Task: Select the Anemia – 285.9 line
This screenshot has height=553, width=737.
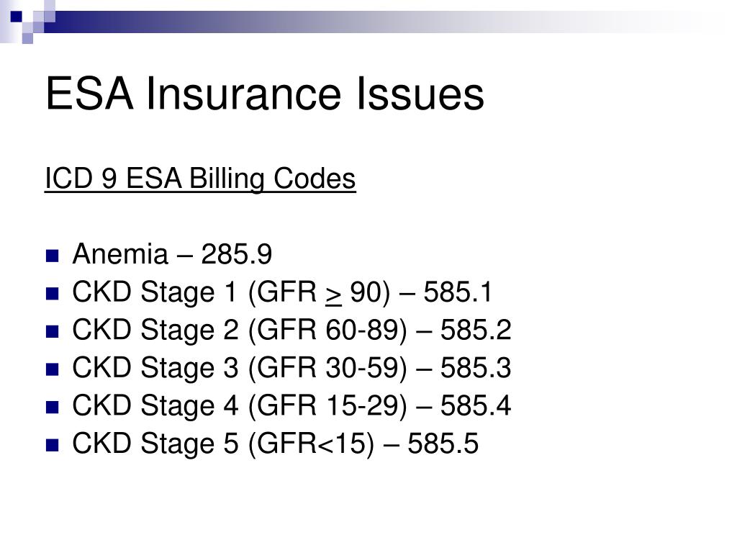Action: [172, 254]
